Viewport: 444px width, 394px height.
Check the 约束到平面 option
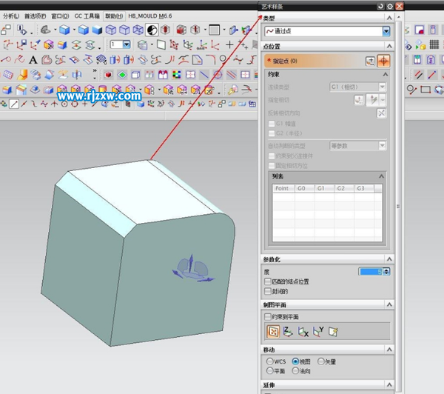point(268,316)
